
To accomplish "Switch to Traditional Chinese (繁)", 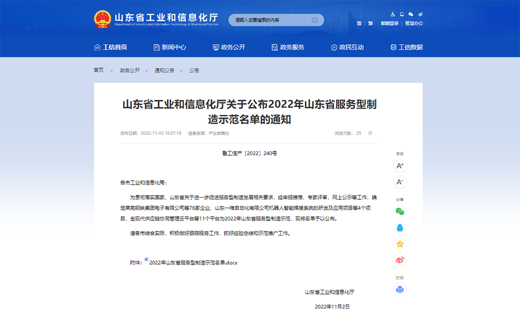I will pos(370,24).
